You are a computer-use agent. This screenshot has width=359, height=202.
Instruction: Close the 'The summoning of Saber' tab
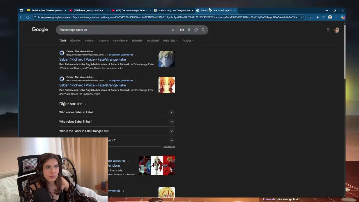tap(150, 10)
